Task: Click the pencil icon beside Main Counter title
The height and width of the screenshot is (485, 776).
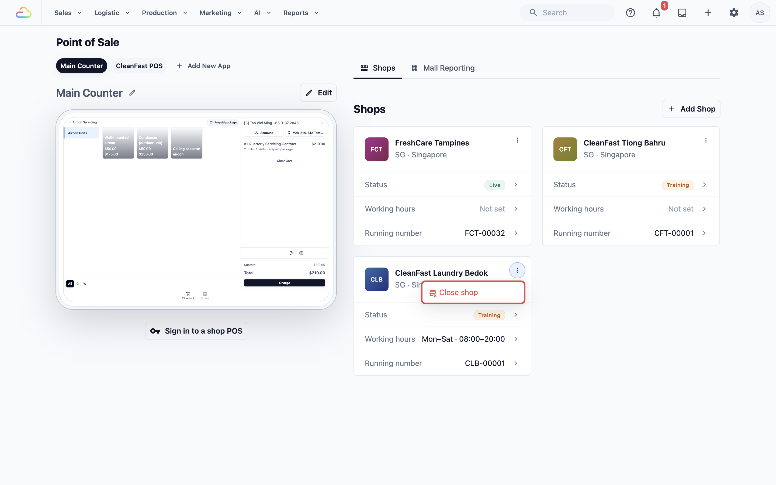Action: point(132,93)
